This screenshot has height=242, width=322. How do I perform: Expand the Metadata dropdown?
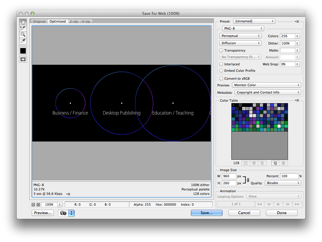click(x=268, y=92)
